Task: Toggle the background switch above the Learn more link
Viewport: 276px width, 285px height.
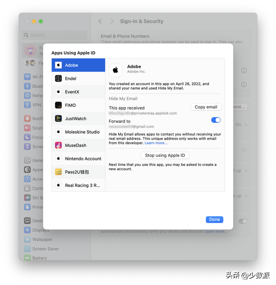Action: click(243, 221)
